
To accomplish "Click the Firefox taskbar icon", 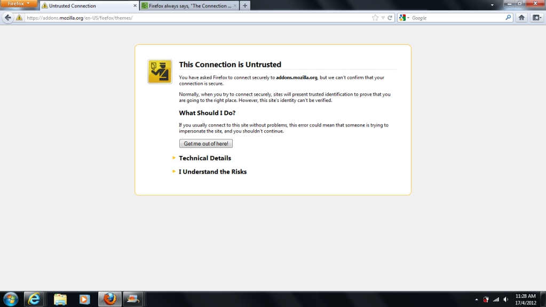I will click(110, 299).
